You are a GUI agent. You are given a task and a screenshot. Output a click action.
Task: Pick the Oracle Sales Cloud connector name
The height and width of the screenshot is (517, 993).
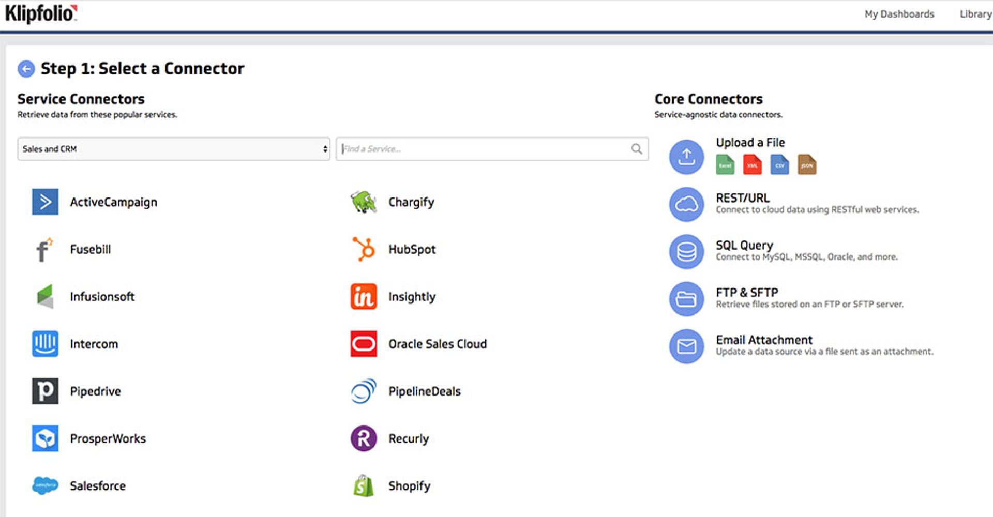pos(438,344)
